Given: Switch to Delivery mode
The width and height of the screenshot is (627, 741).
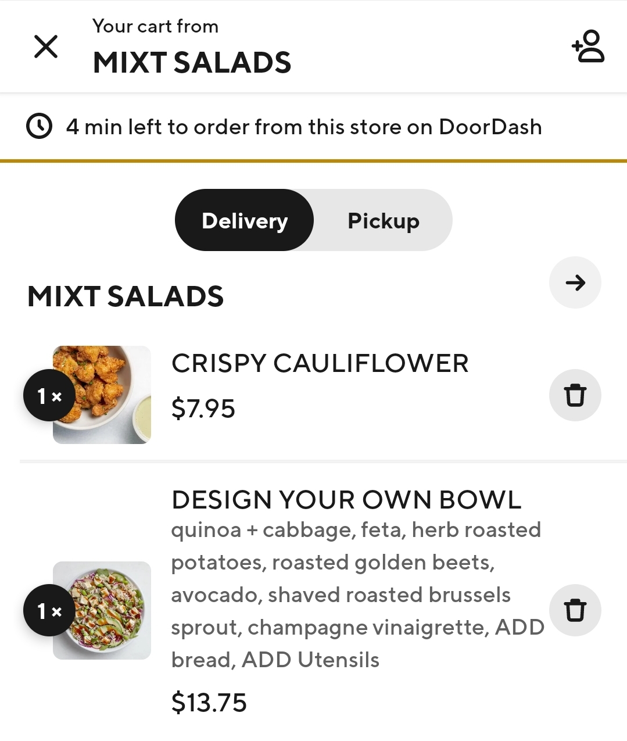Looking at the screenshot, I should point(245,220).
